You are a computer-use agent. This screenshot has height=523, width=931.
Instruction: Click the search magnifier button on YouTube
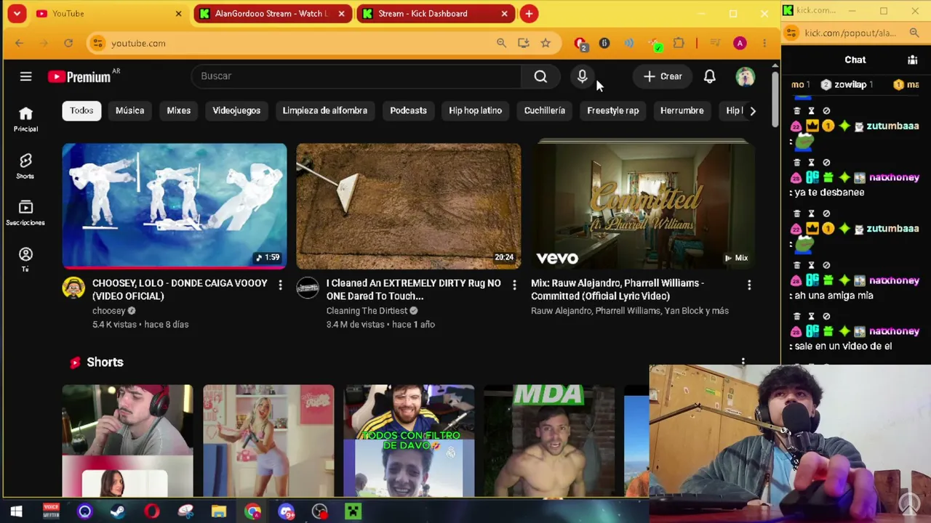pyautogui.click(x=540, y=76)
